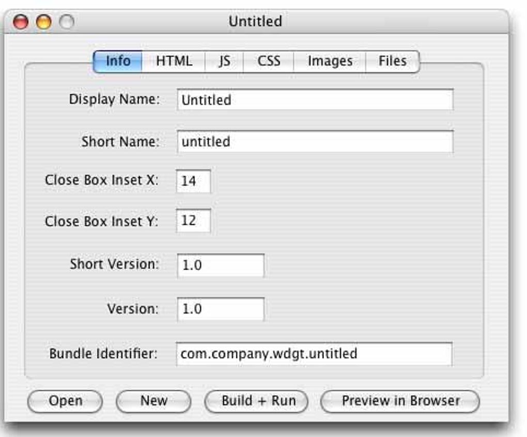Select the Info tab
This screenshot has width=527, height=437.
tap(120, 60)
